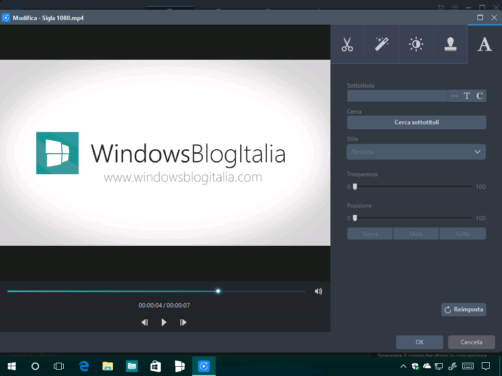Open the magic wand effects tab
502x376 pixels.
pos(381,44)
